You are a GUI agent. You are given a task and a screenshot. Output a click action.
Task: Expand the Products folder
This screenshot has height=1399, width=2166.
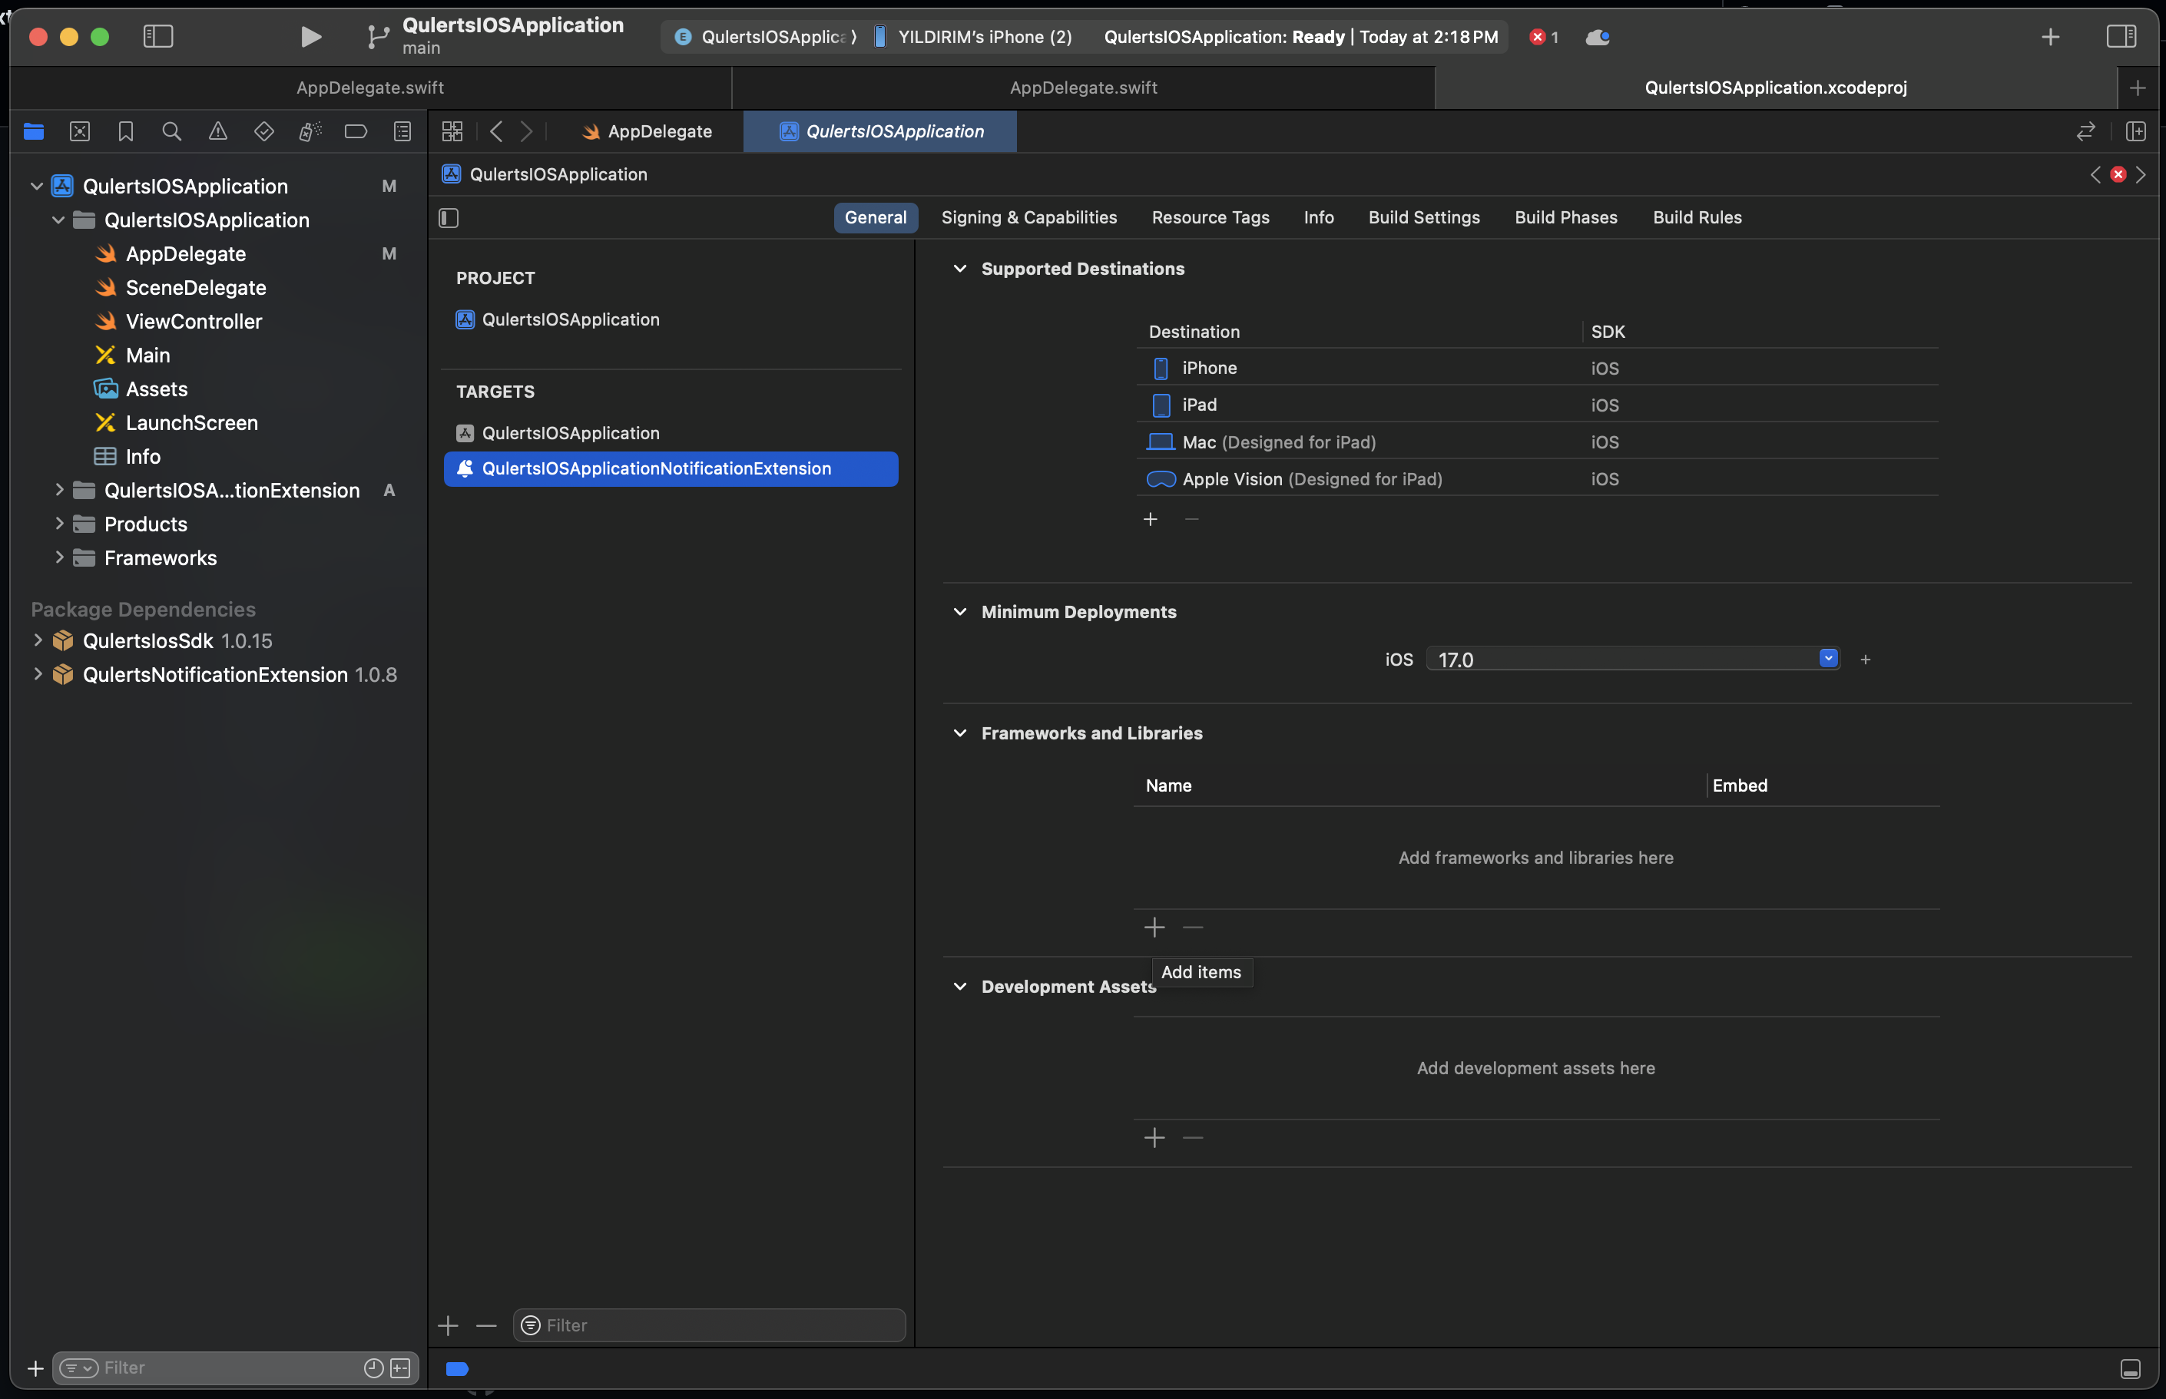(x=59, y=524)
